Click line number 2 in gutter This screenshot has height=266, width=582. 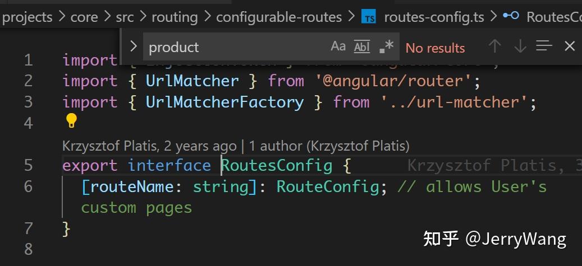[x=28, y=81]
